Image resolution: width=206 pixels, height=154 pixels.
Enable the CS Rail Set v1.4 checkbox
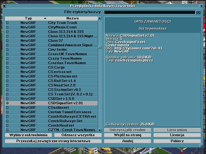pyautogui.click(x=7, y=81)
